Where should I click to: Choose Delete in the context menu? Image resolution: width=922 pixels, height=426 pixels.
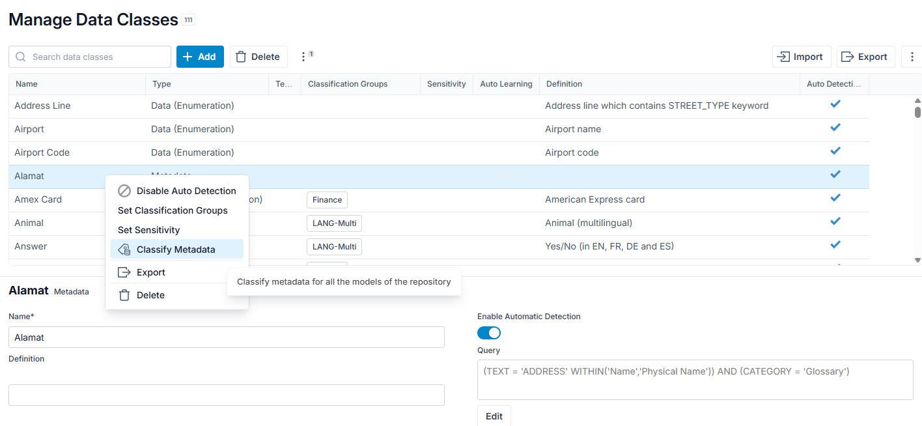tap(177, 295)
